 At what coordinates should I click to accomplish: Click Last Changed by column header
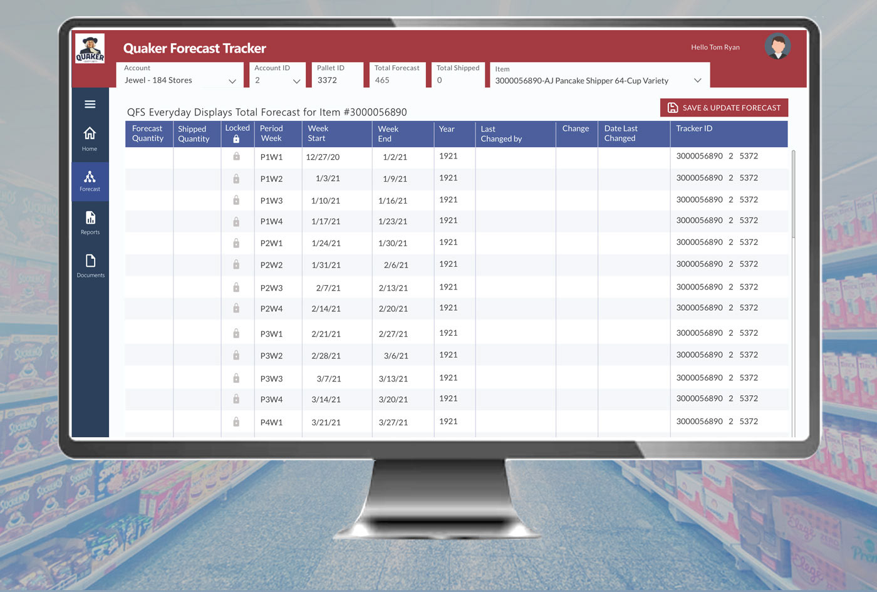tap(515, 133)
